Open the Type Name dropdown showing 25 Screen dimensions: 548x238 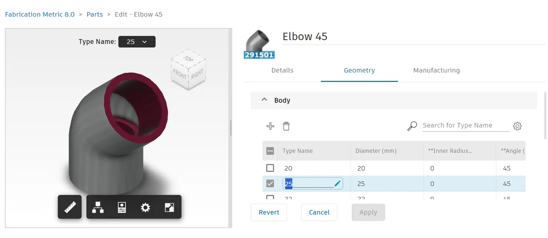click(x=137, y=41)
